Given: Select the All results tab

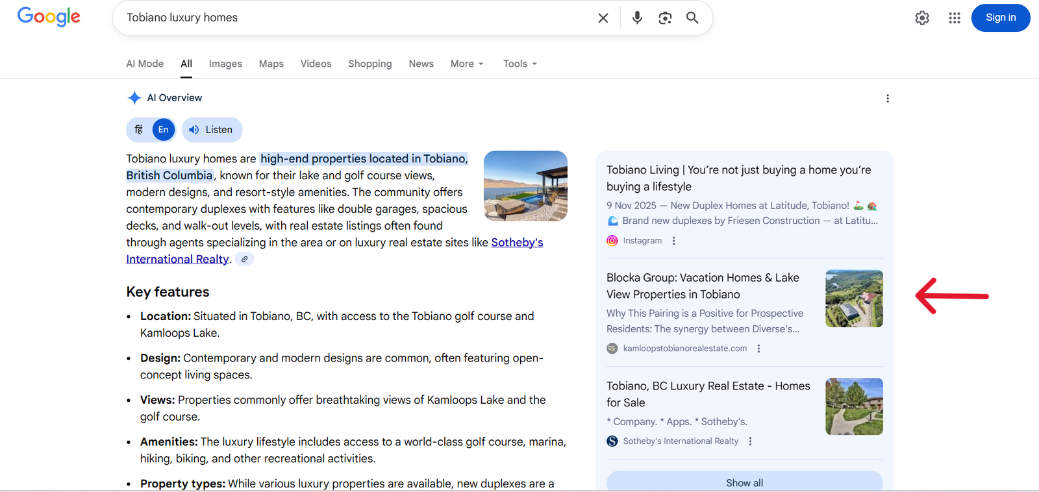Looking at the screenshot, I should 186,64.
